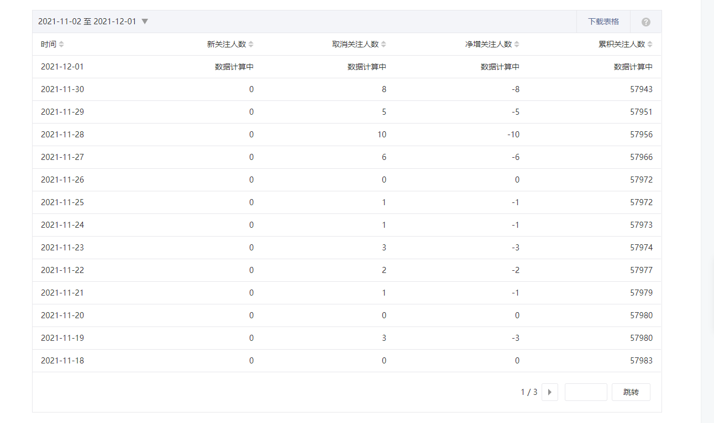Open the date range dropdown arrow
Image resolution: width=714 pixels, height=423 pixels.
[145, 22]
